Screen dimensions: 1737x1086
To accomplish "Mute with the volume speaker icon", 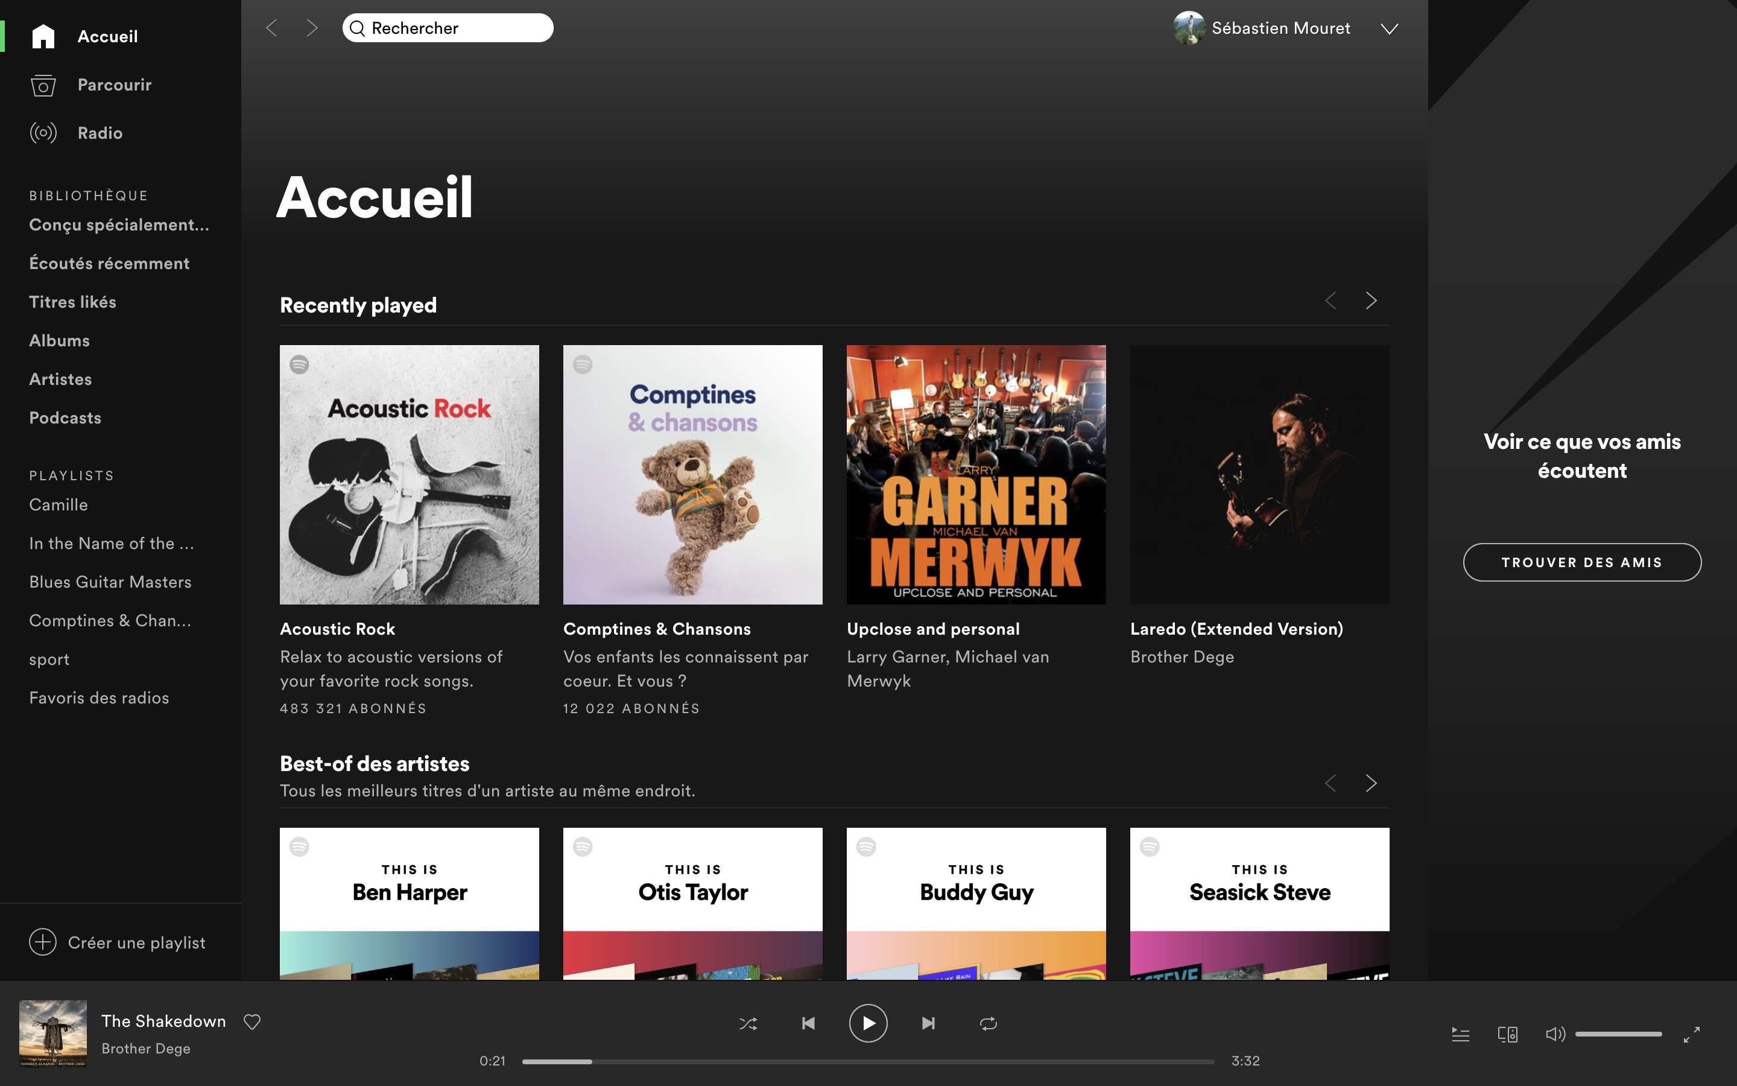I will click(1554, 1034).
